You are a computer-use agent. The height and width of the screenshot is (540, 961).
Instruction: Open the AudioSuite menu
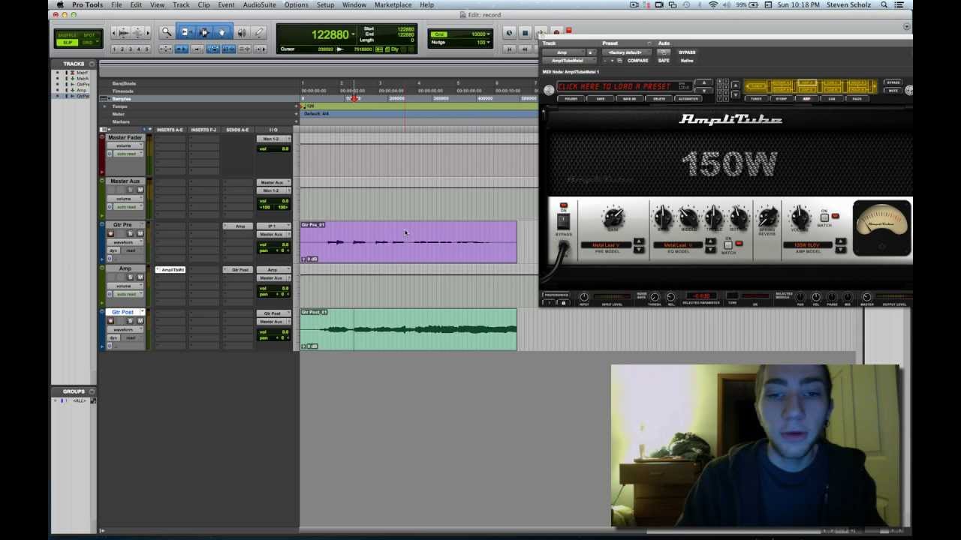(259, 5)
